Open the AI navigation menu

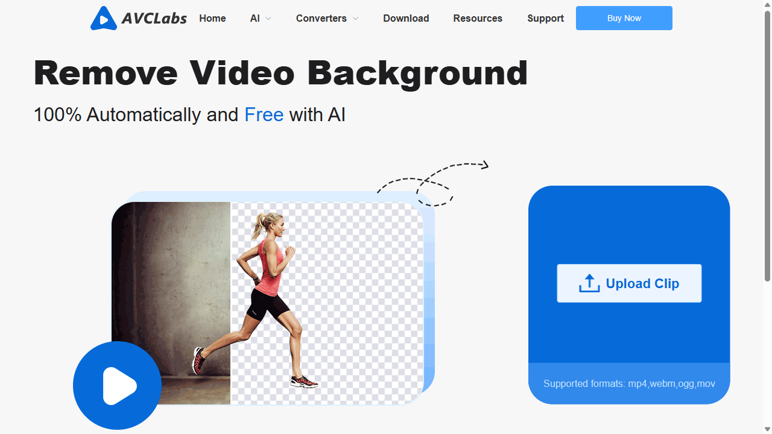point(255,18)
